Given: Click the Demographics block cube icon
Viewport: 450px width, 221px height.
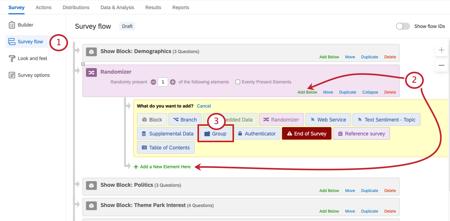Looking at the screenshot, I should (x=91, y=52).
